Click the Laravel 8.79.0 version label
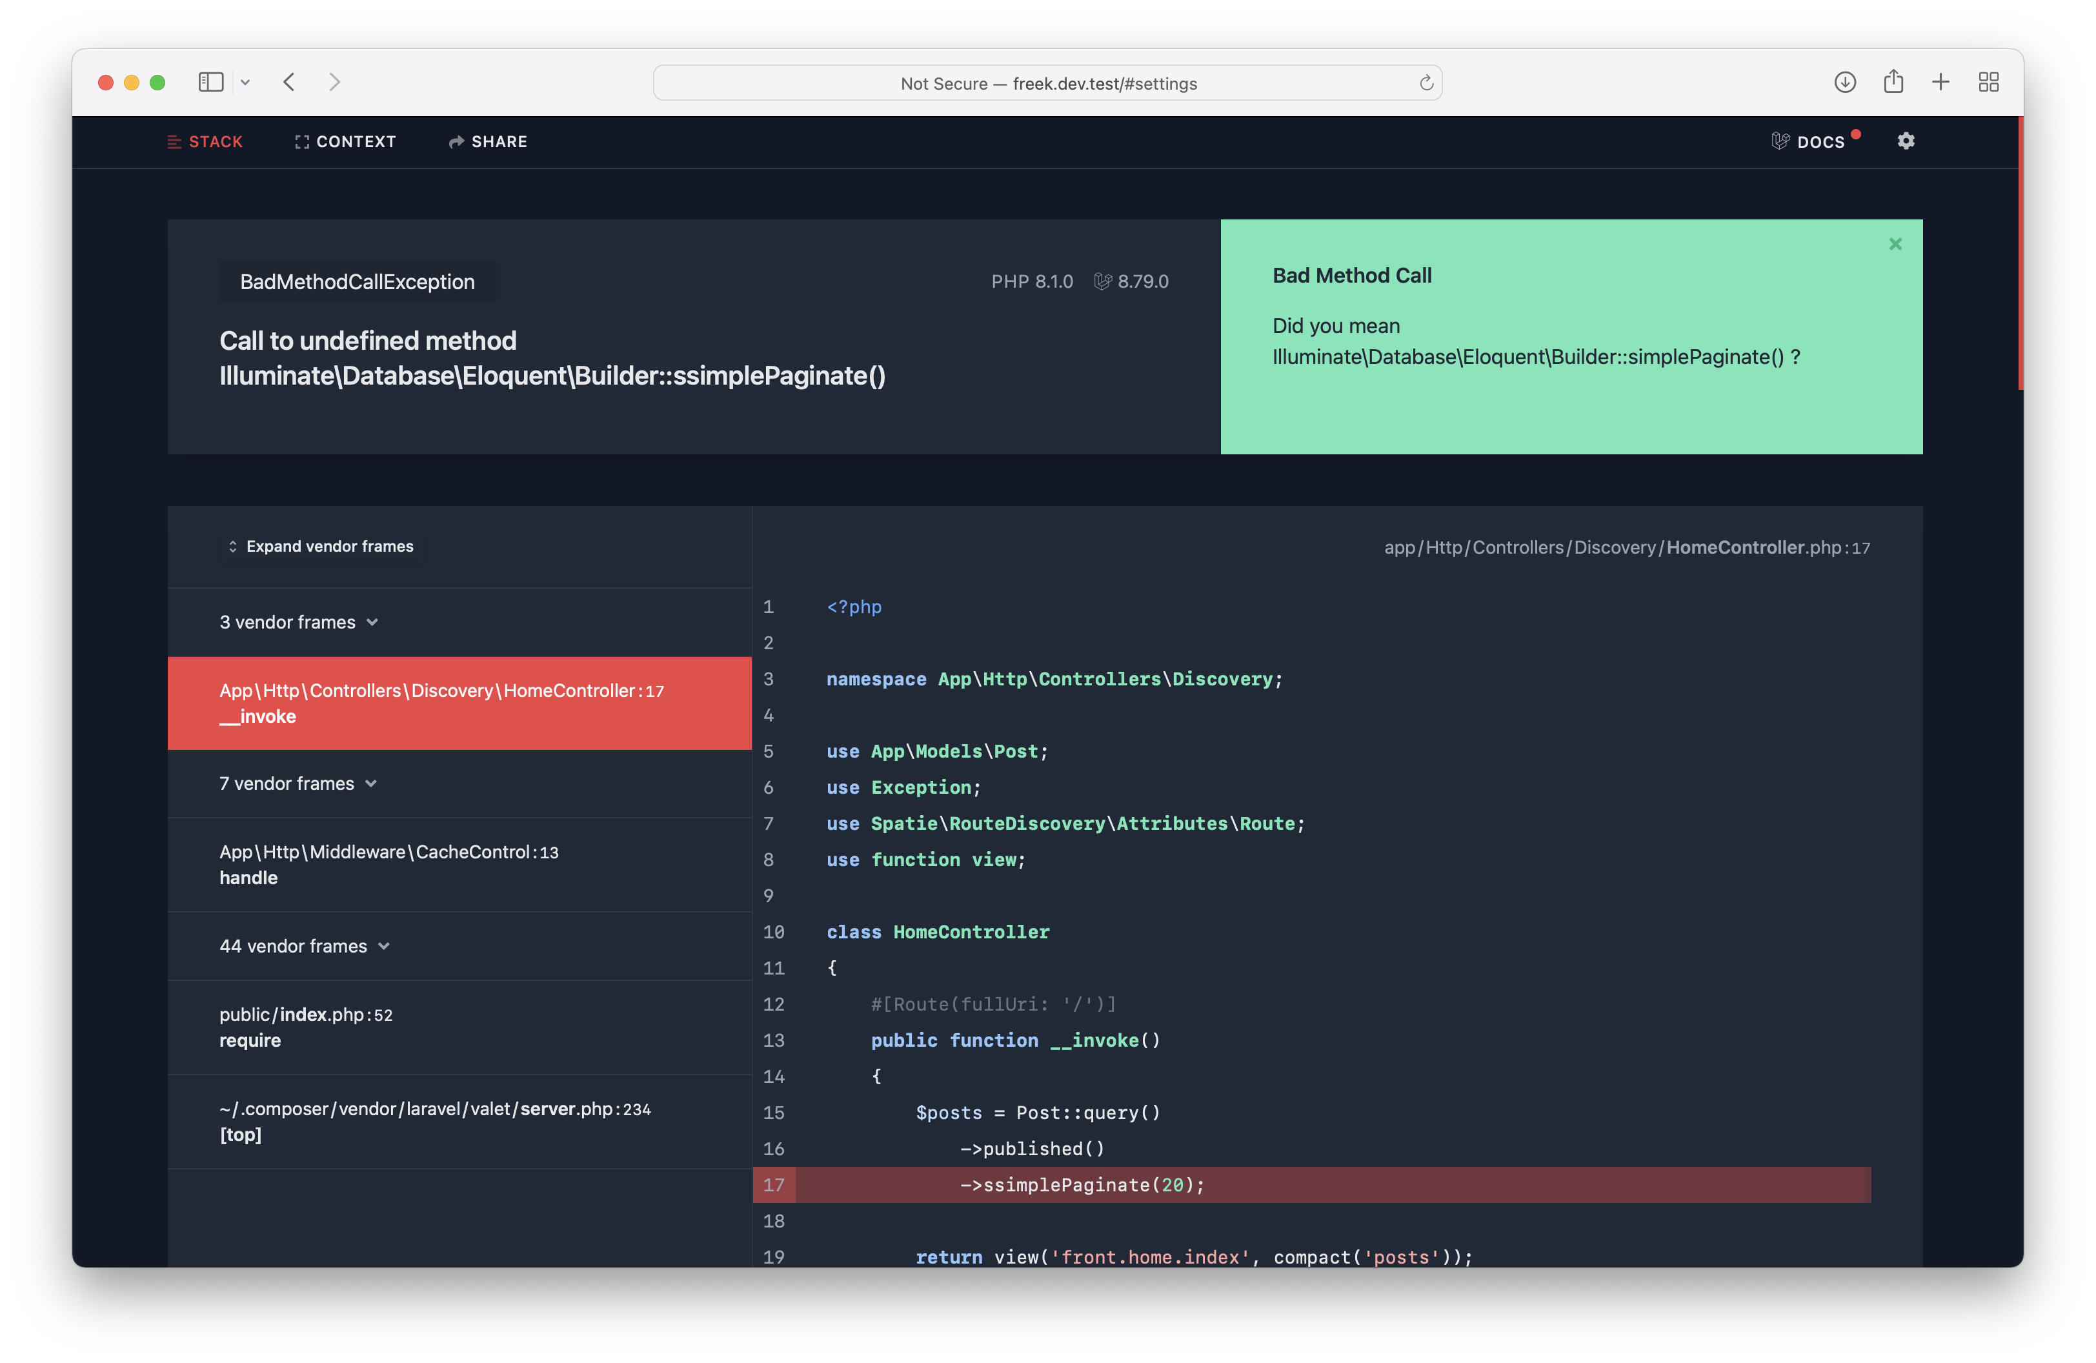 click(1131, 282)
